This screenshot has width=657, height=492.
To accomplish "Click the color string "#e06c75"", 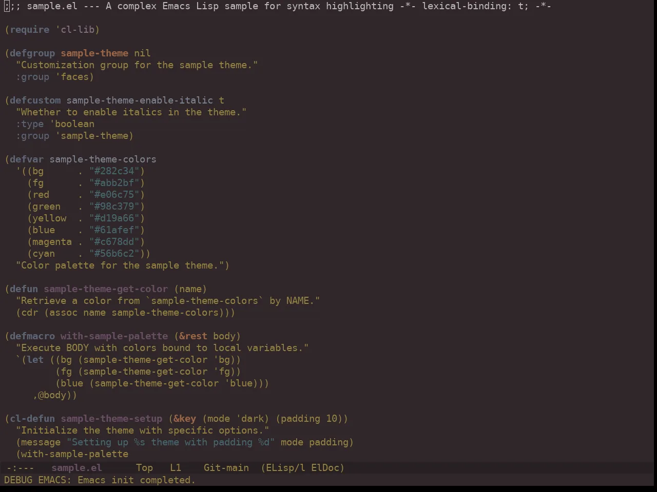I will coord(114,195).
